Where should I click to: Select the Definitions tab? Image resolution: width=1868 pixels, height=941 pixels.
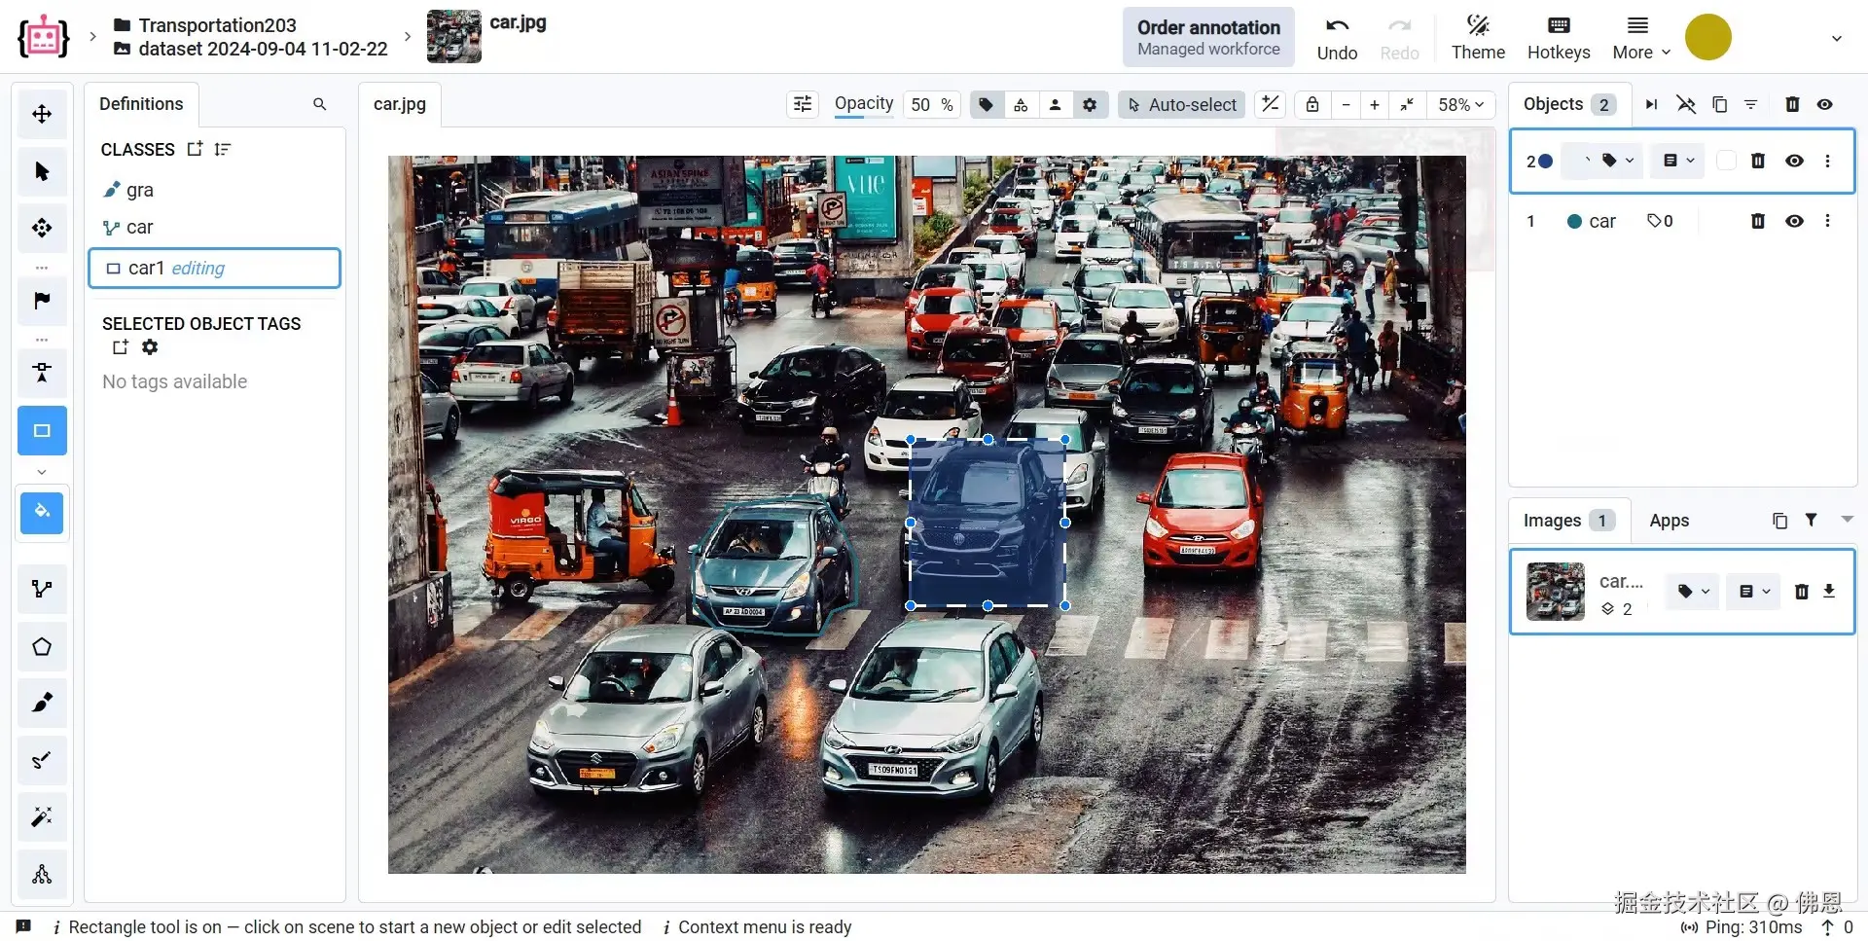[x=141, y=104]
